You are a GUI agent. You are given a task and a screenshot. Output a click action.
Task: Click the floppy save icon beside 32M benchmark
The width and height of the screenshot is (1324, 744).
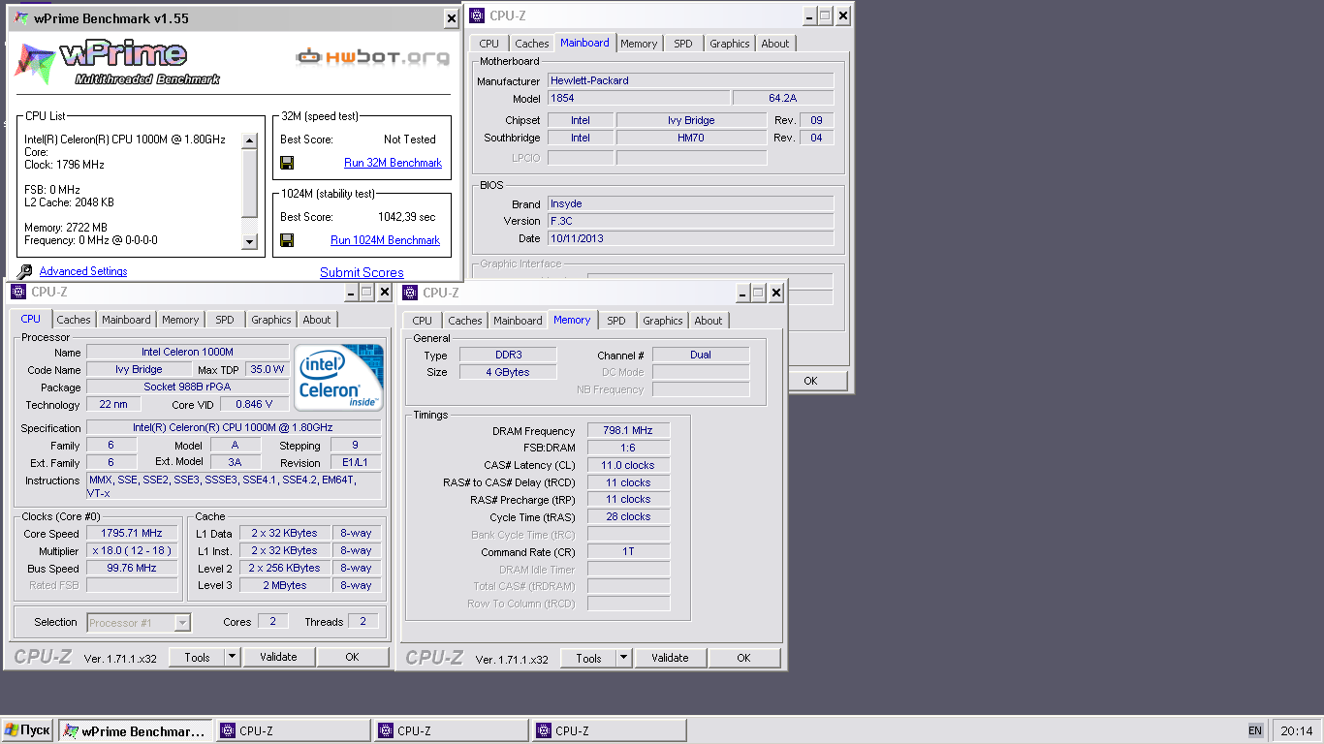287,163
